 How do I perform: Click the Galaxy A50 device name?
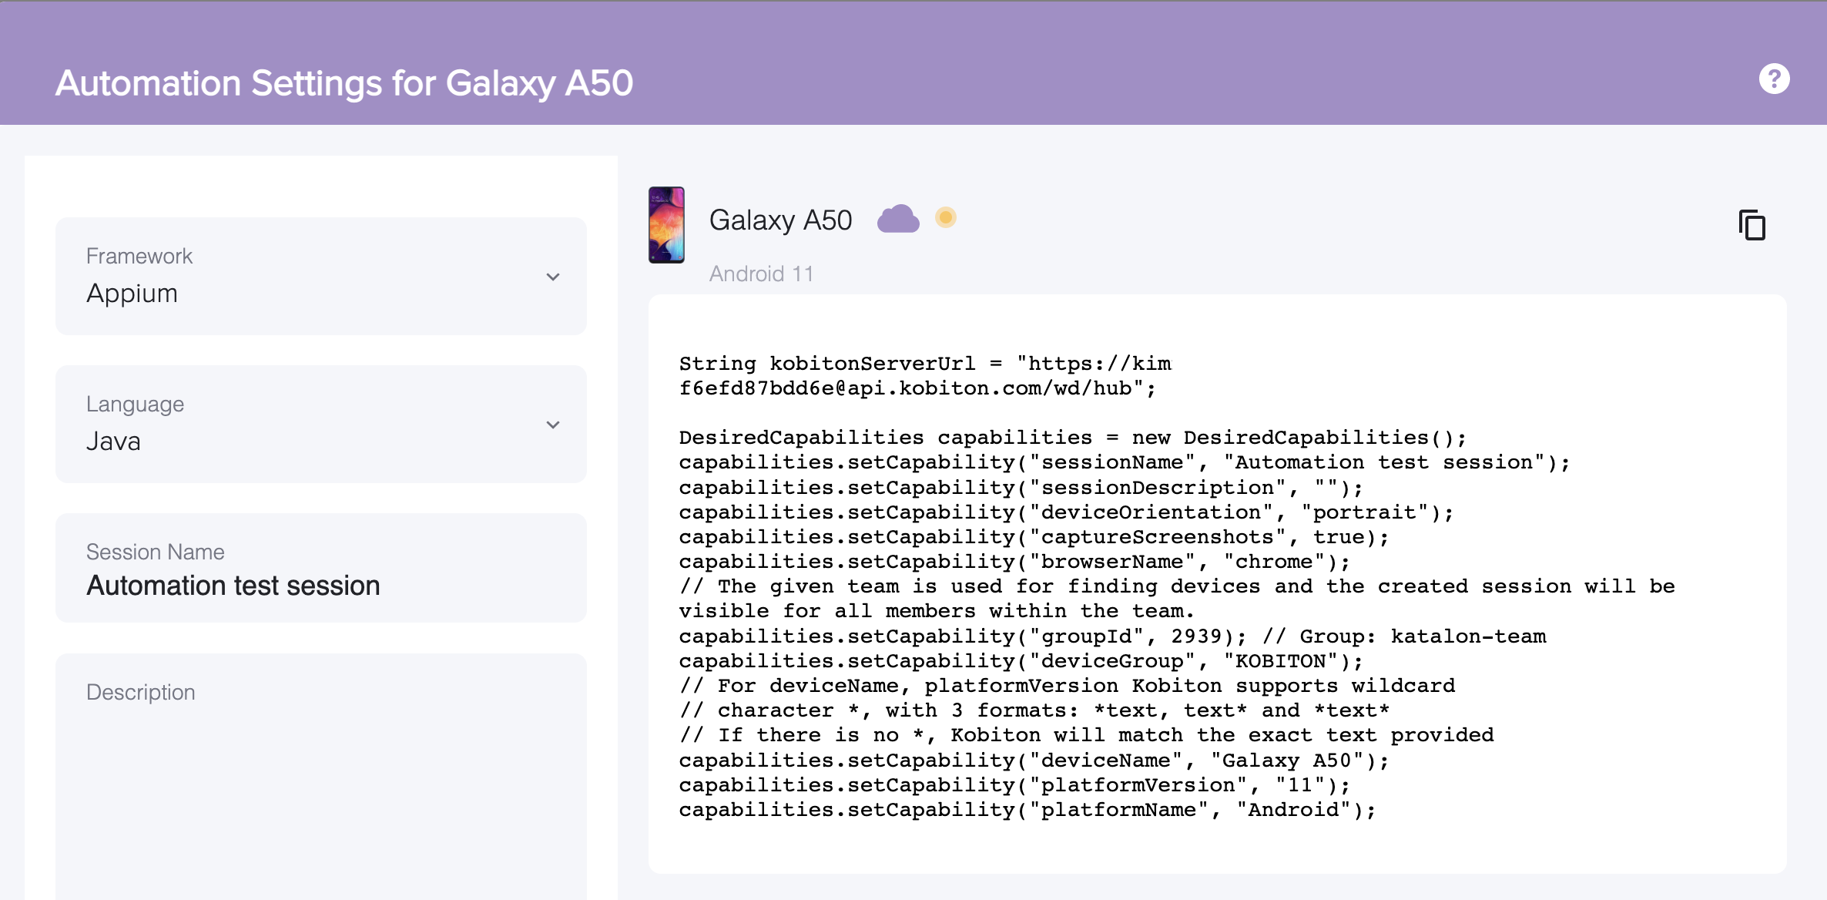pyautogui.click(x=780, y=220)
